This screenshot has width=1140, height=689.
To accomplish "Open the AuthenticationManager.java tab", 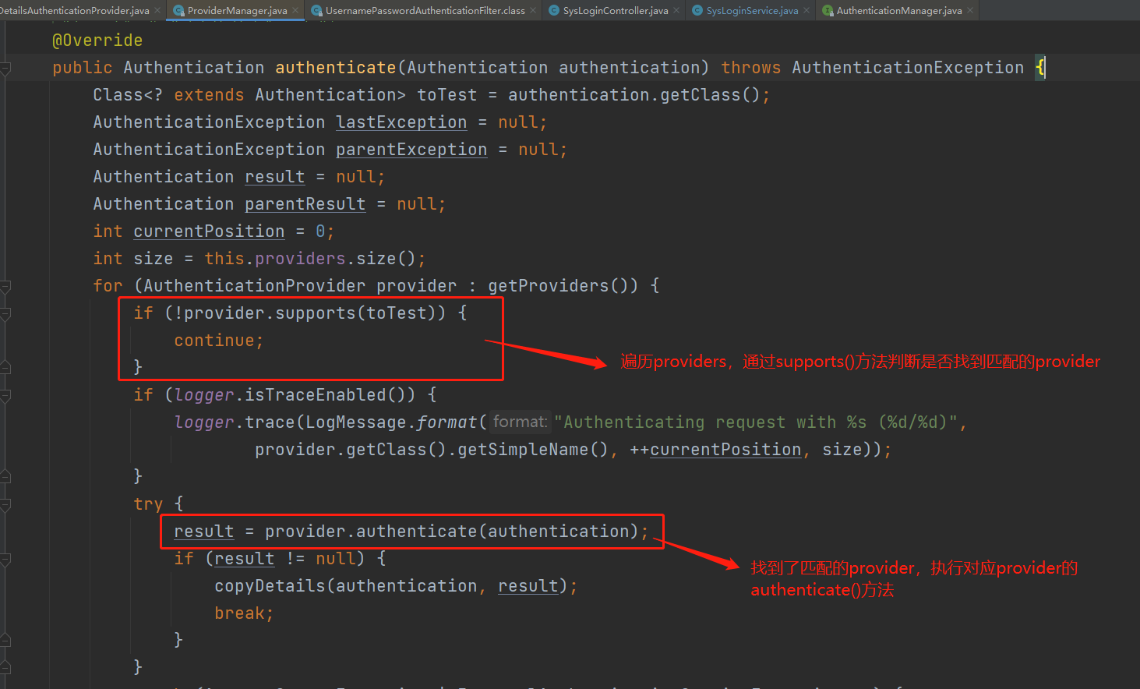I will [x=898, y=10].
